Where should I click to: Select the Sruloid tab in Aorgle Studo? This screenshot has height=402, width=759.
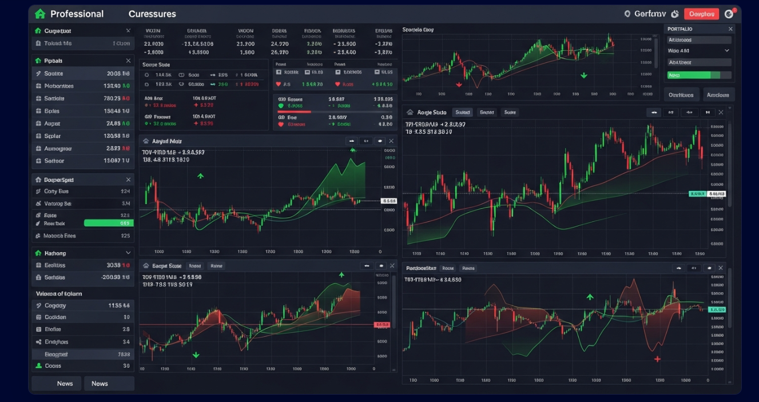[462, 113]
